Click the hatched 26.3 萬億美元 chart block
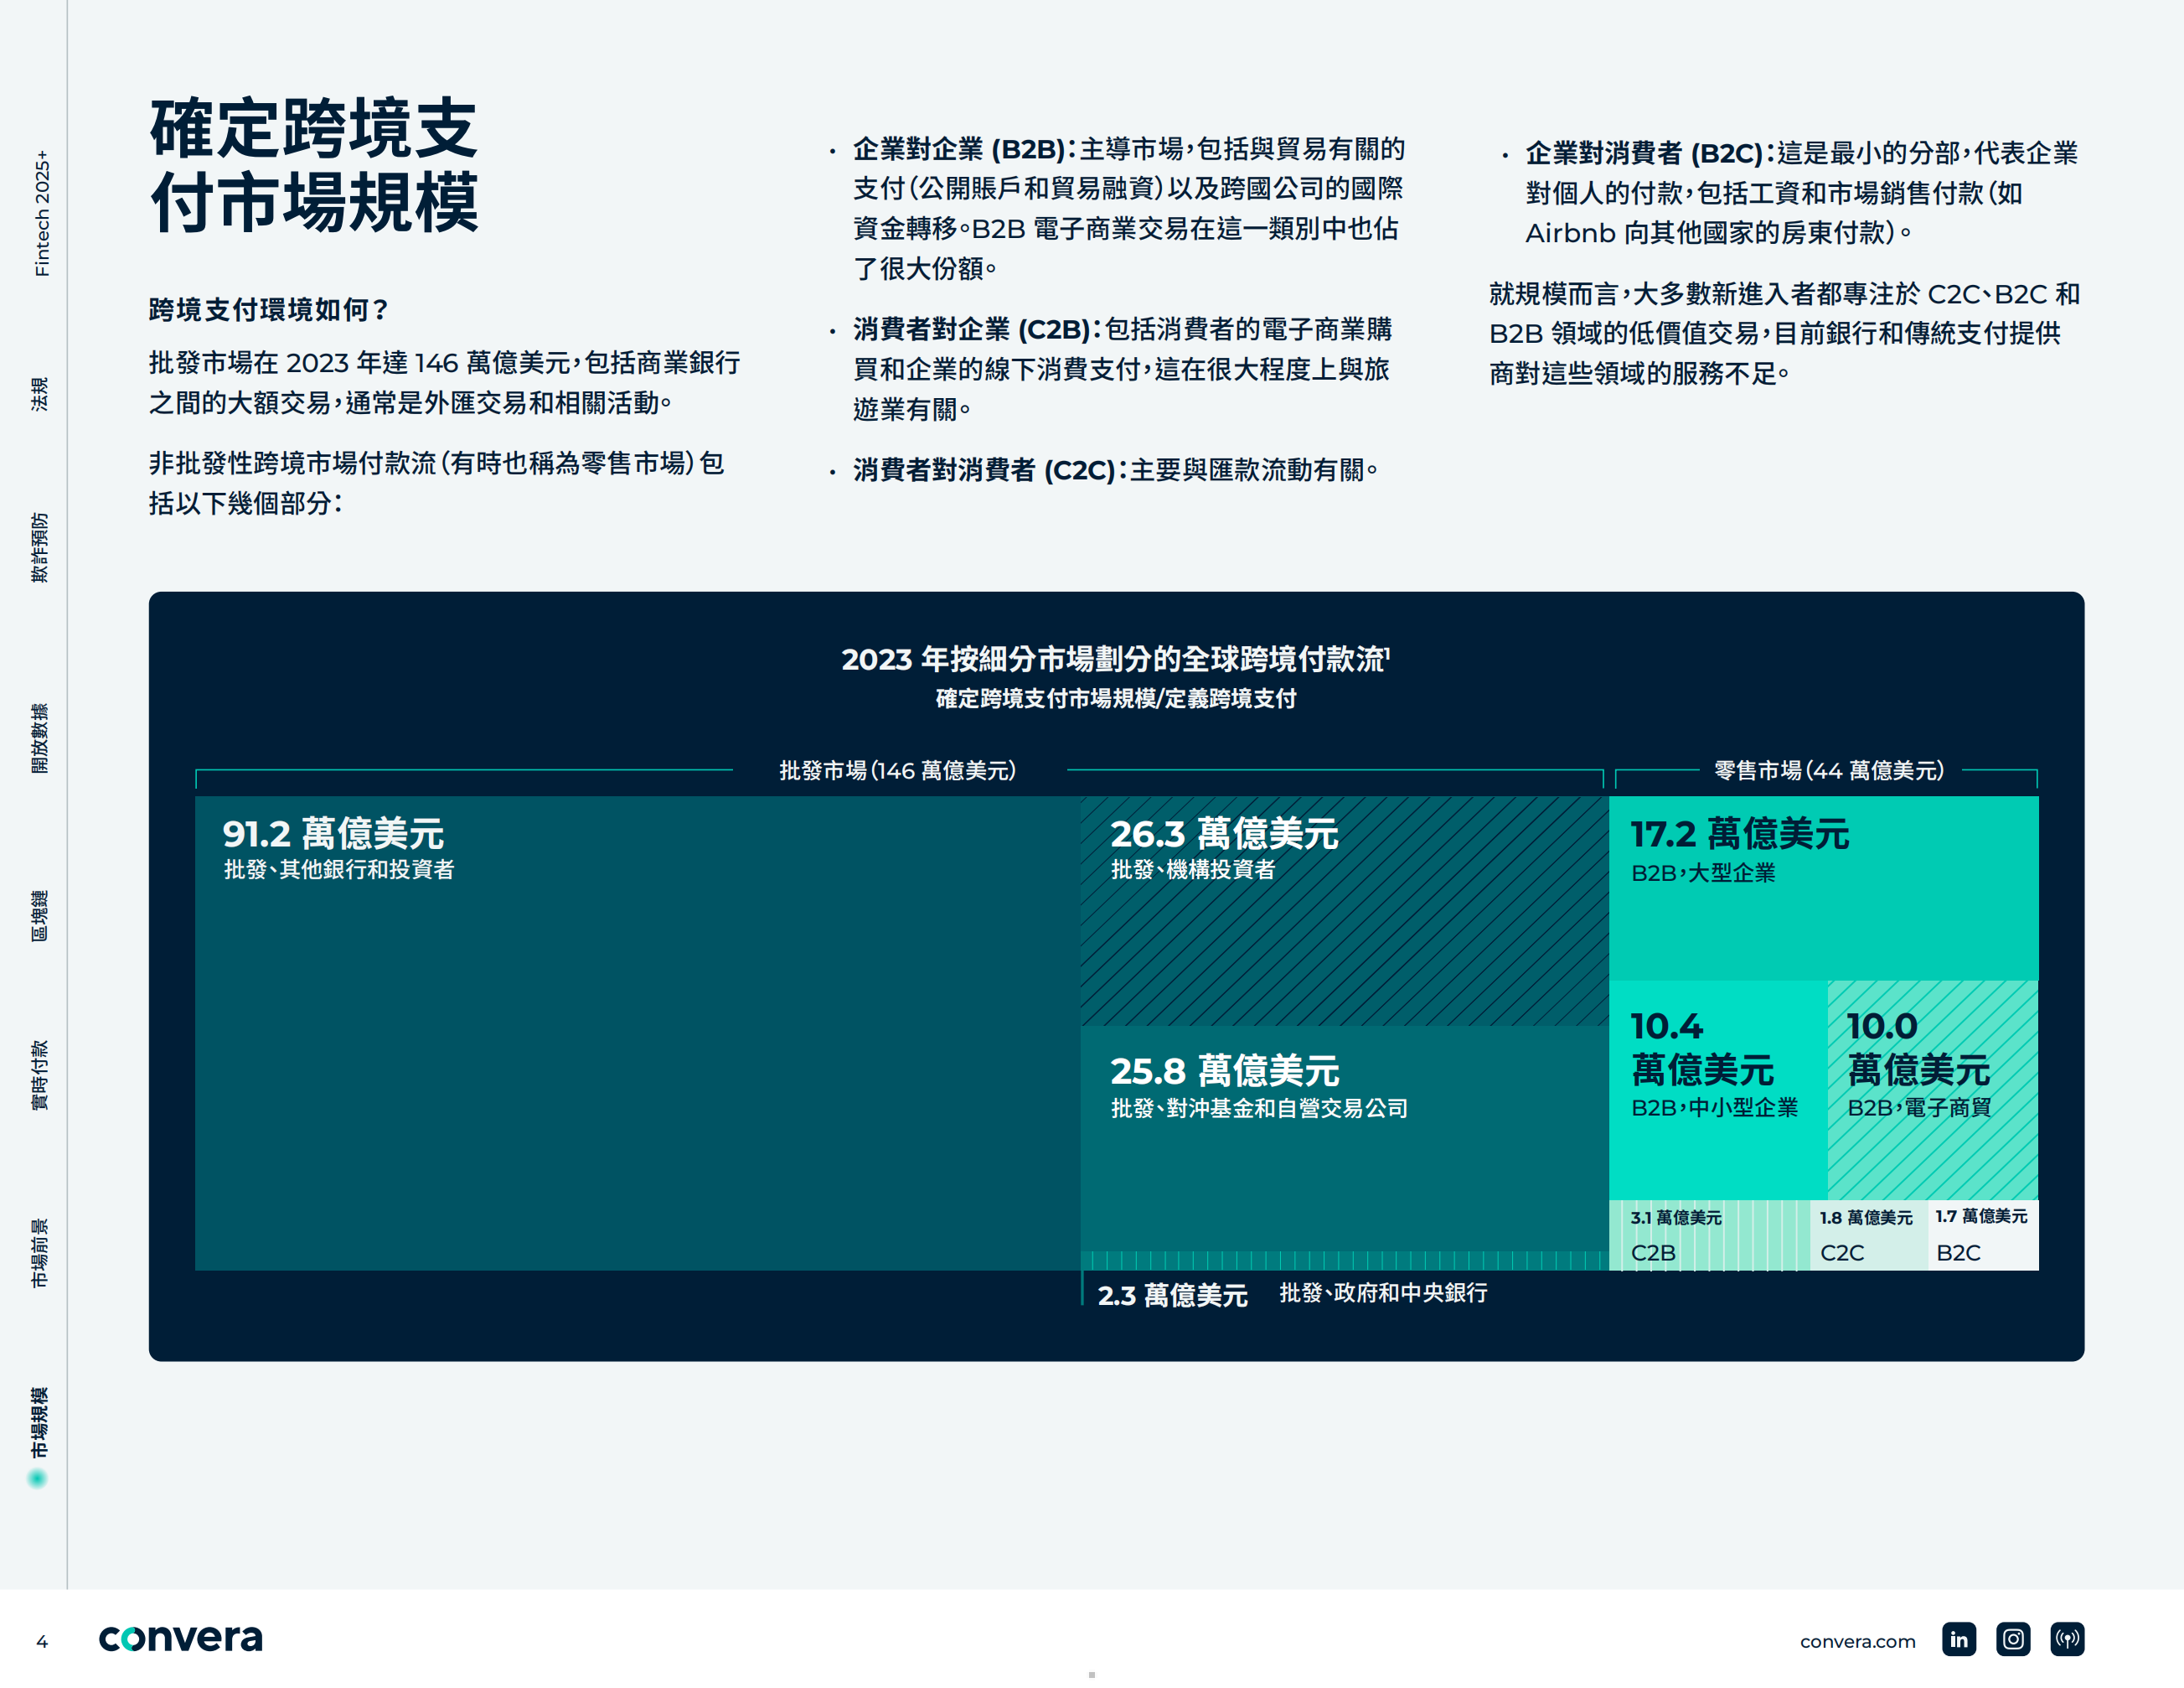The width and height of the screenshot is (2184, 1688). 1343,910
